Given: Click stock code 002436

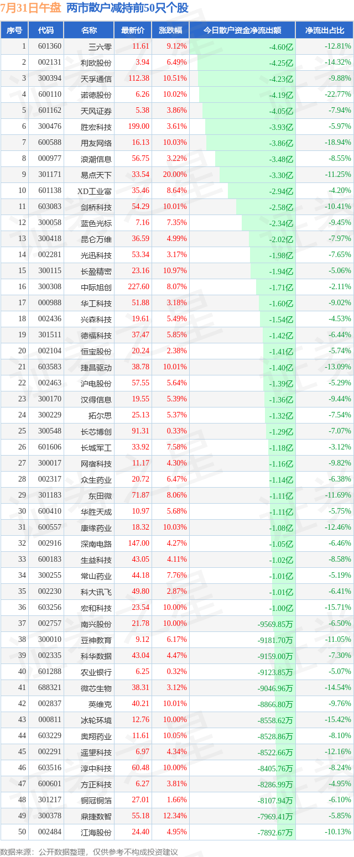Looking at the screenshot, I should point(50,319).
